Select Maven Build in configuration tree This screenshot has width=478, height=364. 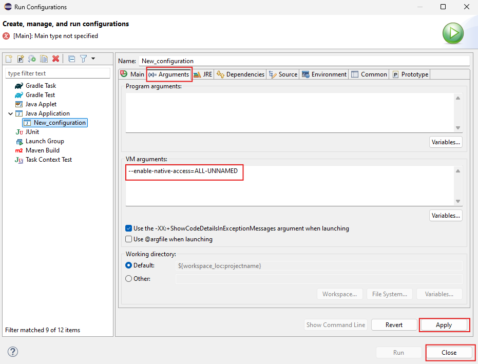(x=42, y=150)
